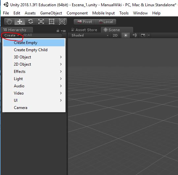Screen dimensions: 178x175
Task: Open the Tools menu
Action: [x=124, y=13]
